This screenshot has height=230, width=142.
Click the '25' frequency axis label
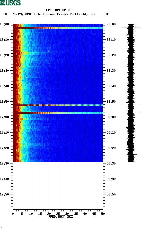[58, 214]
